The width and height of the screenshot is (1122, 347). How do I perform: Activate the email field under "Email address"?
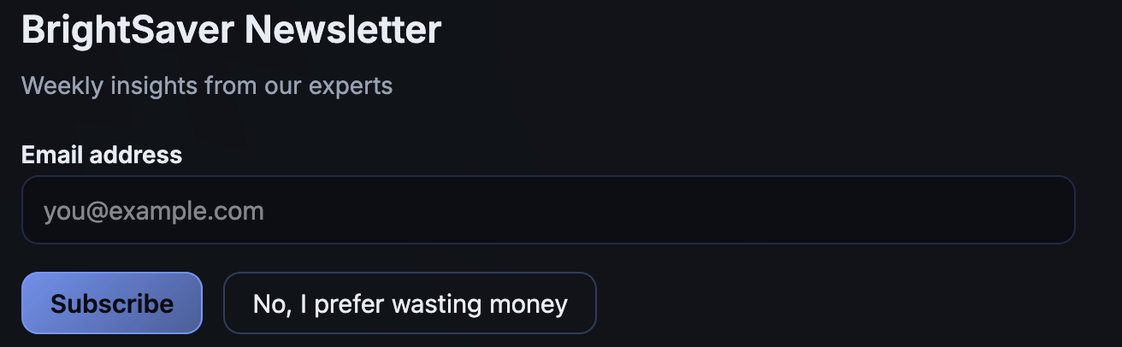547,210
